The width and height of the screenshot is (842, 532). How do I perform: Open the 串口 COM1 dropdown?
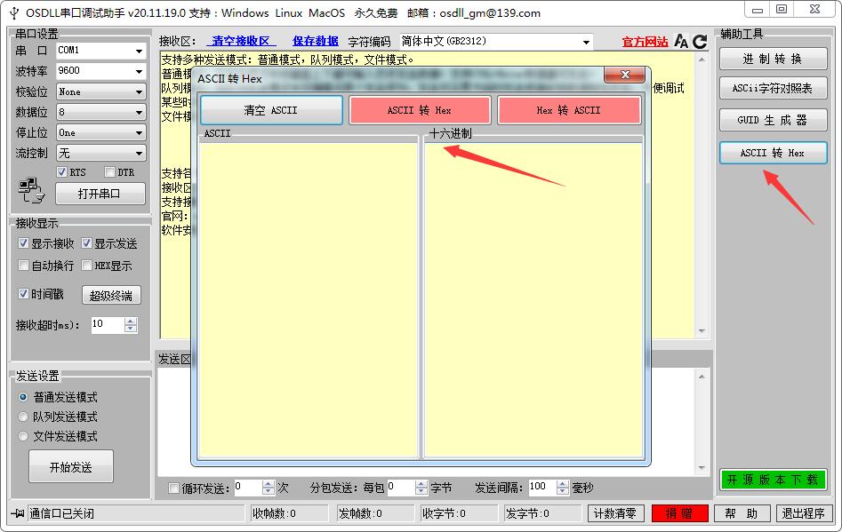pyautogui.click(x=101, y=51)
